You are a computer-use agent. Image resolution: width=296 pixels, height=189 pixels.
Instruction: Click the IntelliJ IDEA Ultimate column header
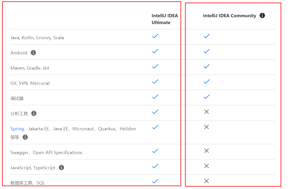click(165, 19)
